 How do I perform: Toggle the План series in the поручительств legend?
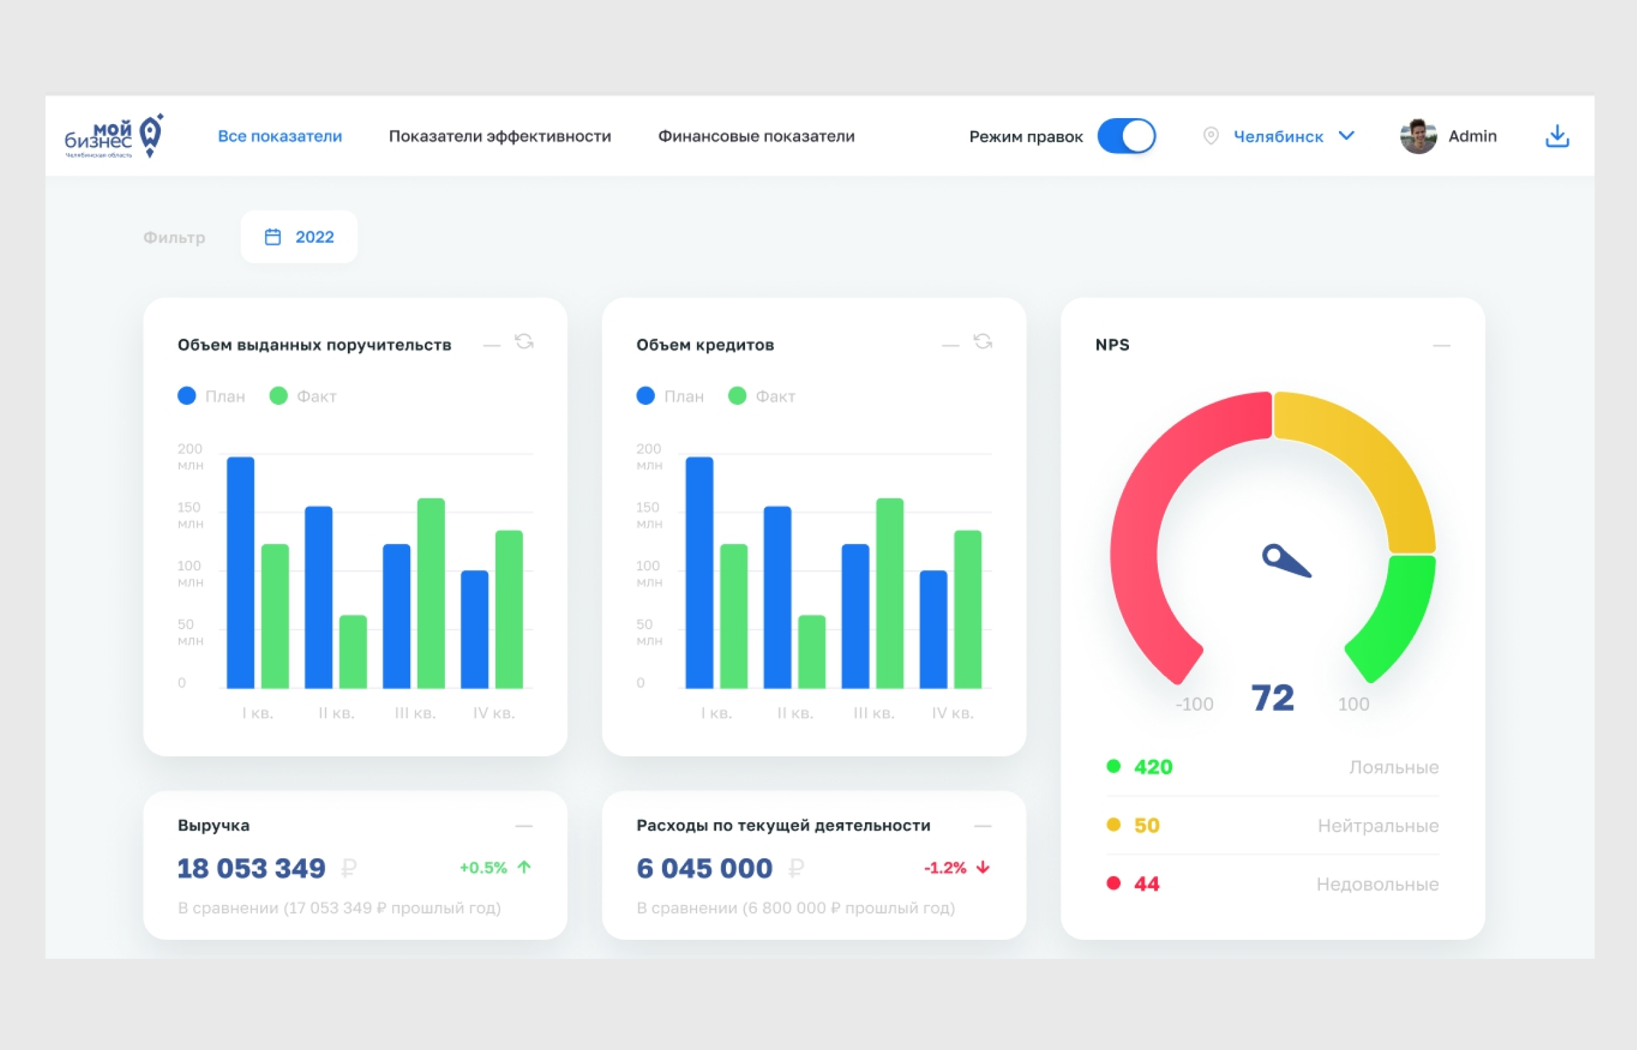[x=211, y=396]
